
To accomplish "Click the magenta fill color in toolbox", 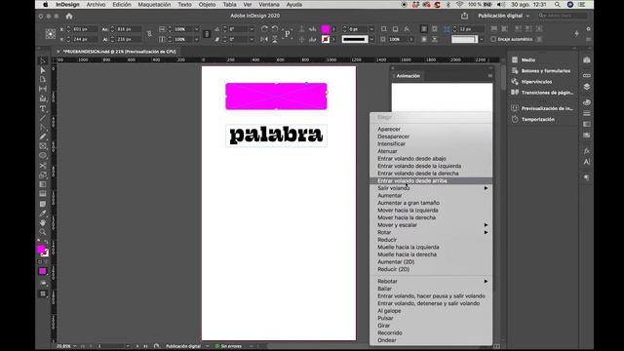I will pyautogui.click(x=41, y=250).
